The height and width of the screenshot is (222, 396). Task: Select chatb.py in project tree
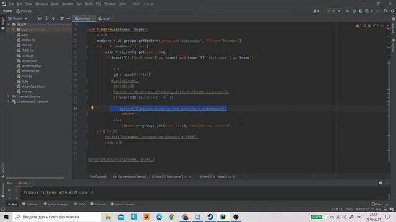25,51
